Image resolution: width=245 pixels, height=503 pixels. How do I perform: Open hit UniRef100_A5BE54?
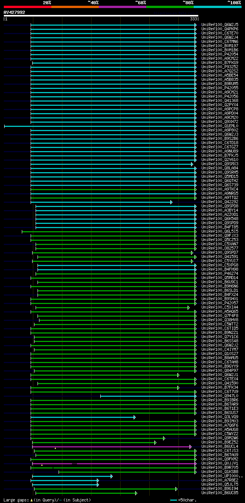pos(220,75)
